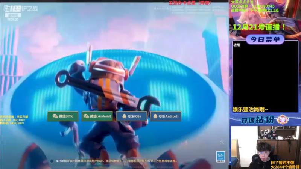Log in with 微信(Android) button
The height and width of the screenshot is (169, 301).
(x=97, y=116)
